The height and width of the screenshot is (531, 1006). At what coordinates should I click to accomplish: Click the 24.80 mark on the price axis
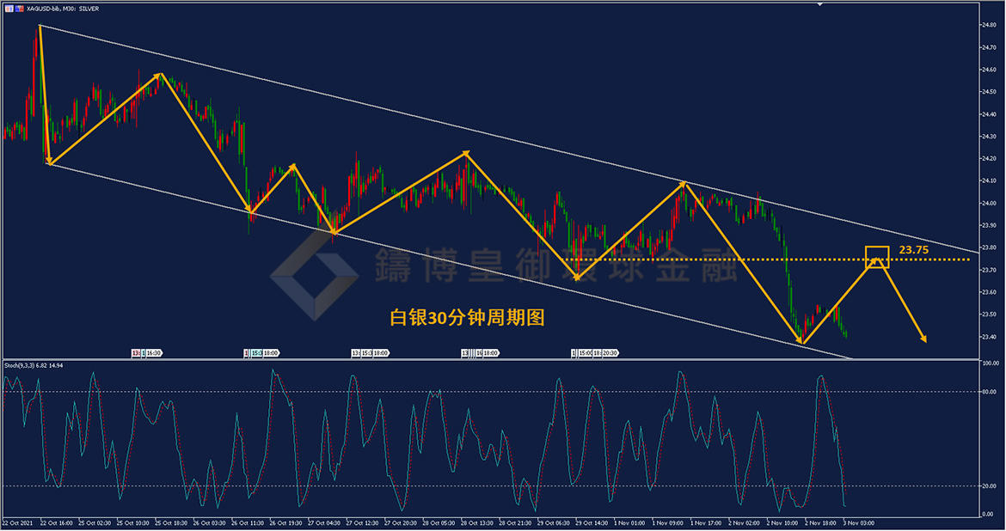988,25
